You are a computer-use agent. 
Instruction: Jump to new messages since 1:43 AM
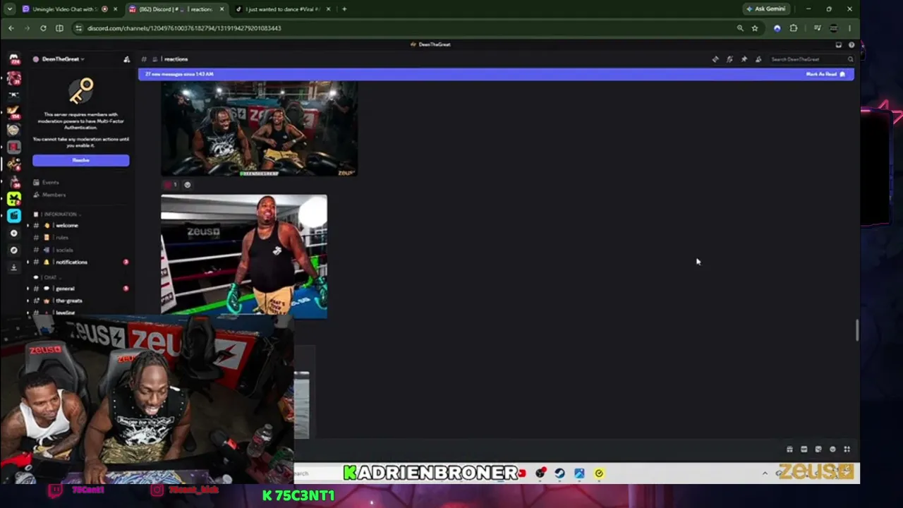pos(179,74)
